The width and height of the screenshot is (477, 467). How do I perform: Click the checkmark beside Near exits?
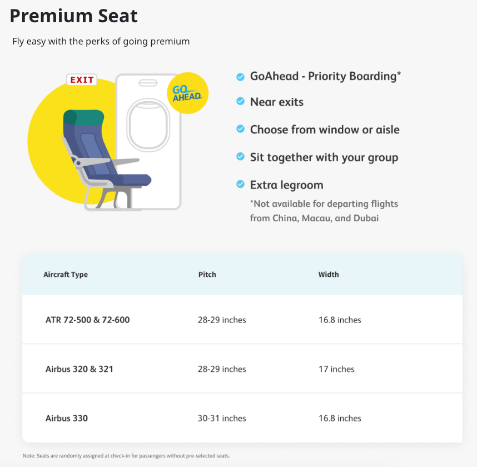(240, 102)
